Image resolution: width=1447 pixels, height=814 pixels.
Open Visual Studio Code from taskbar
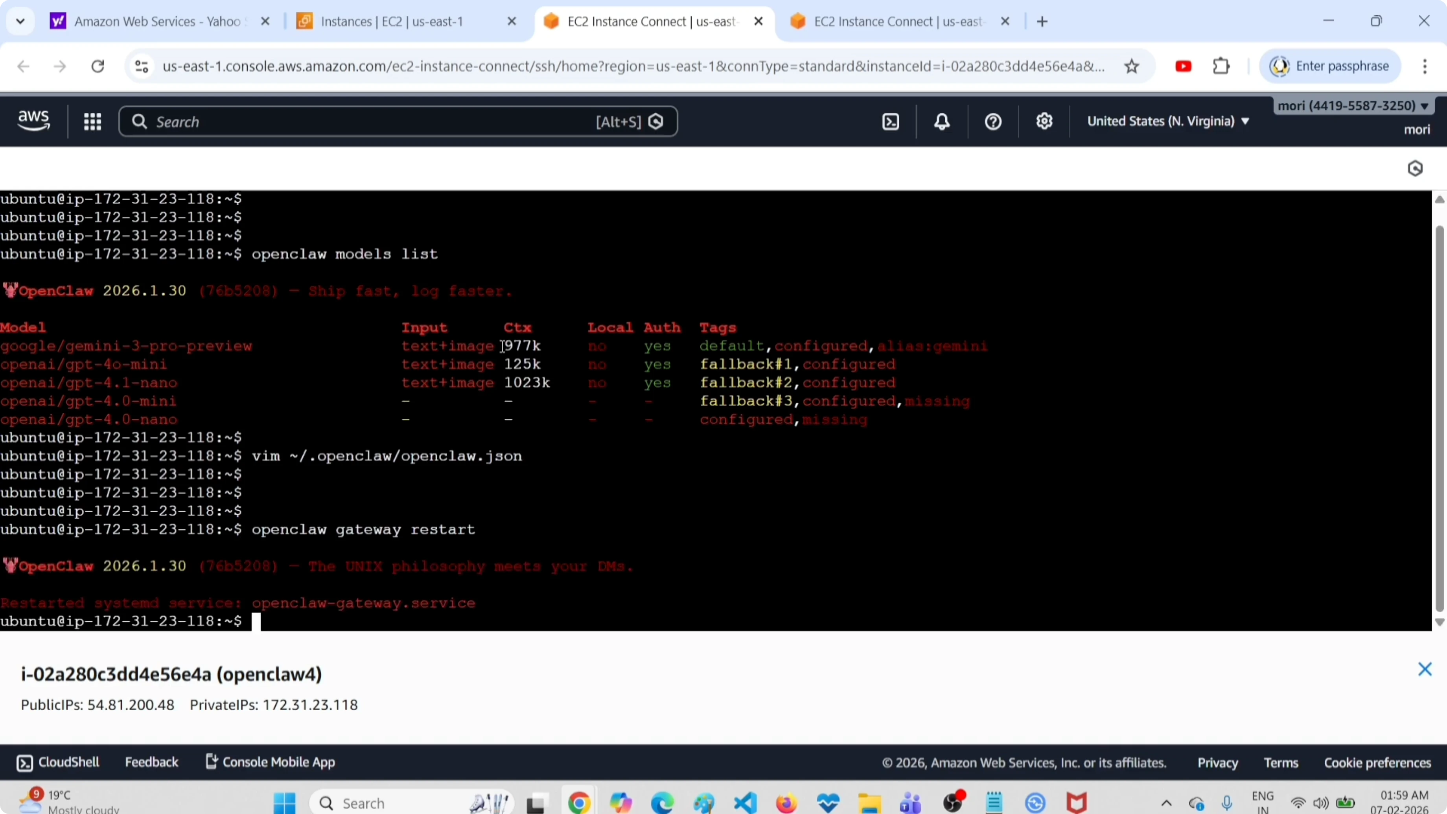[745, 803]
